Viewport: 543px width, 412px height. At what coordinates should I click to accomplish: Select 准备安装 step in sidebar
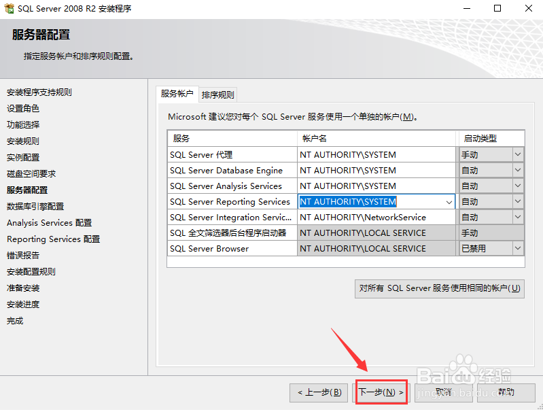point(23,288)
